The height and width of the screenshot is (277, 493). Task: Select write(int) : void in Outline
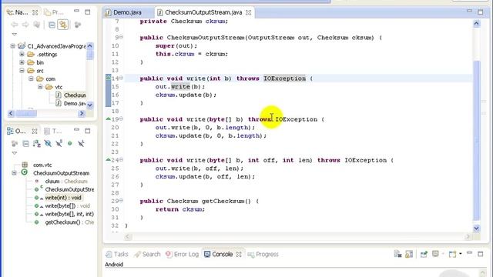tap(63, 198)
